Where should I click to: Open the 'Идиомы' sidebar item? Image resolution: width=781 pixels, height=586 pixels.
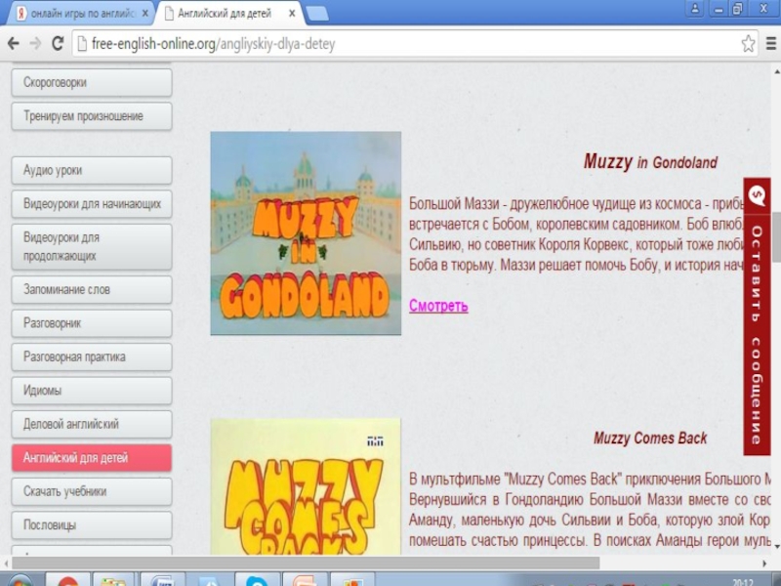92,391
